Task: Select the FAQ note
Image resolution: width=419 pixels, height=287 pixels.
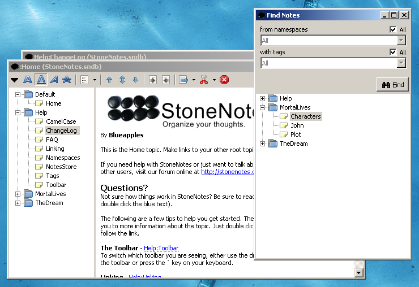Action: [x=52, y=140]
